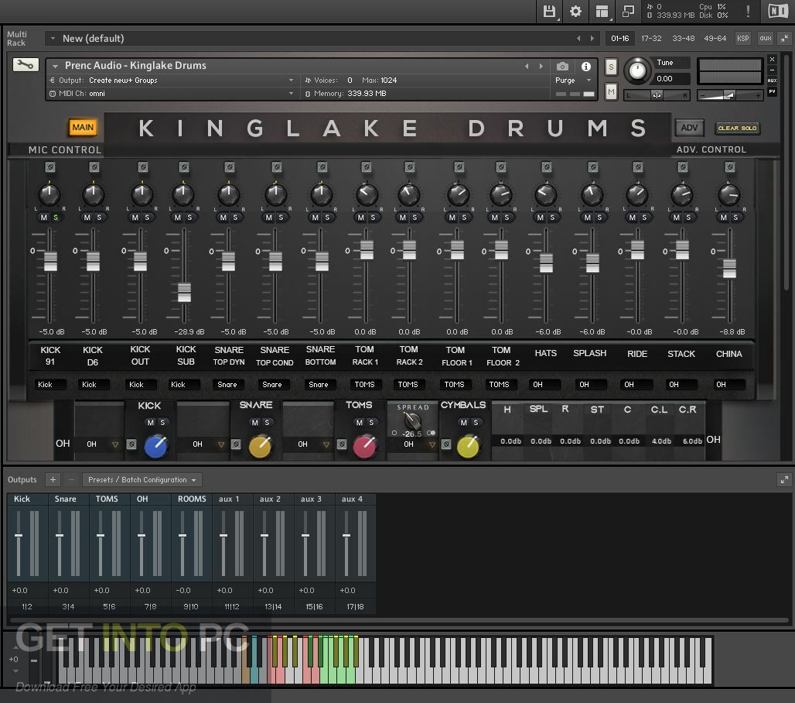Mute the HATS channel
Image resolution: width=795 pixels, height=703 pixels.
541,218
